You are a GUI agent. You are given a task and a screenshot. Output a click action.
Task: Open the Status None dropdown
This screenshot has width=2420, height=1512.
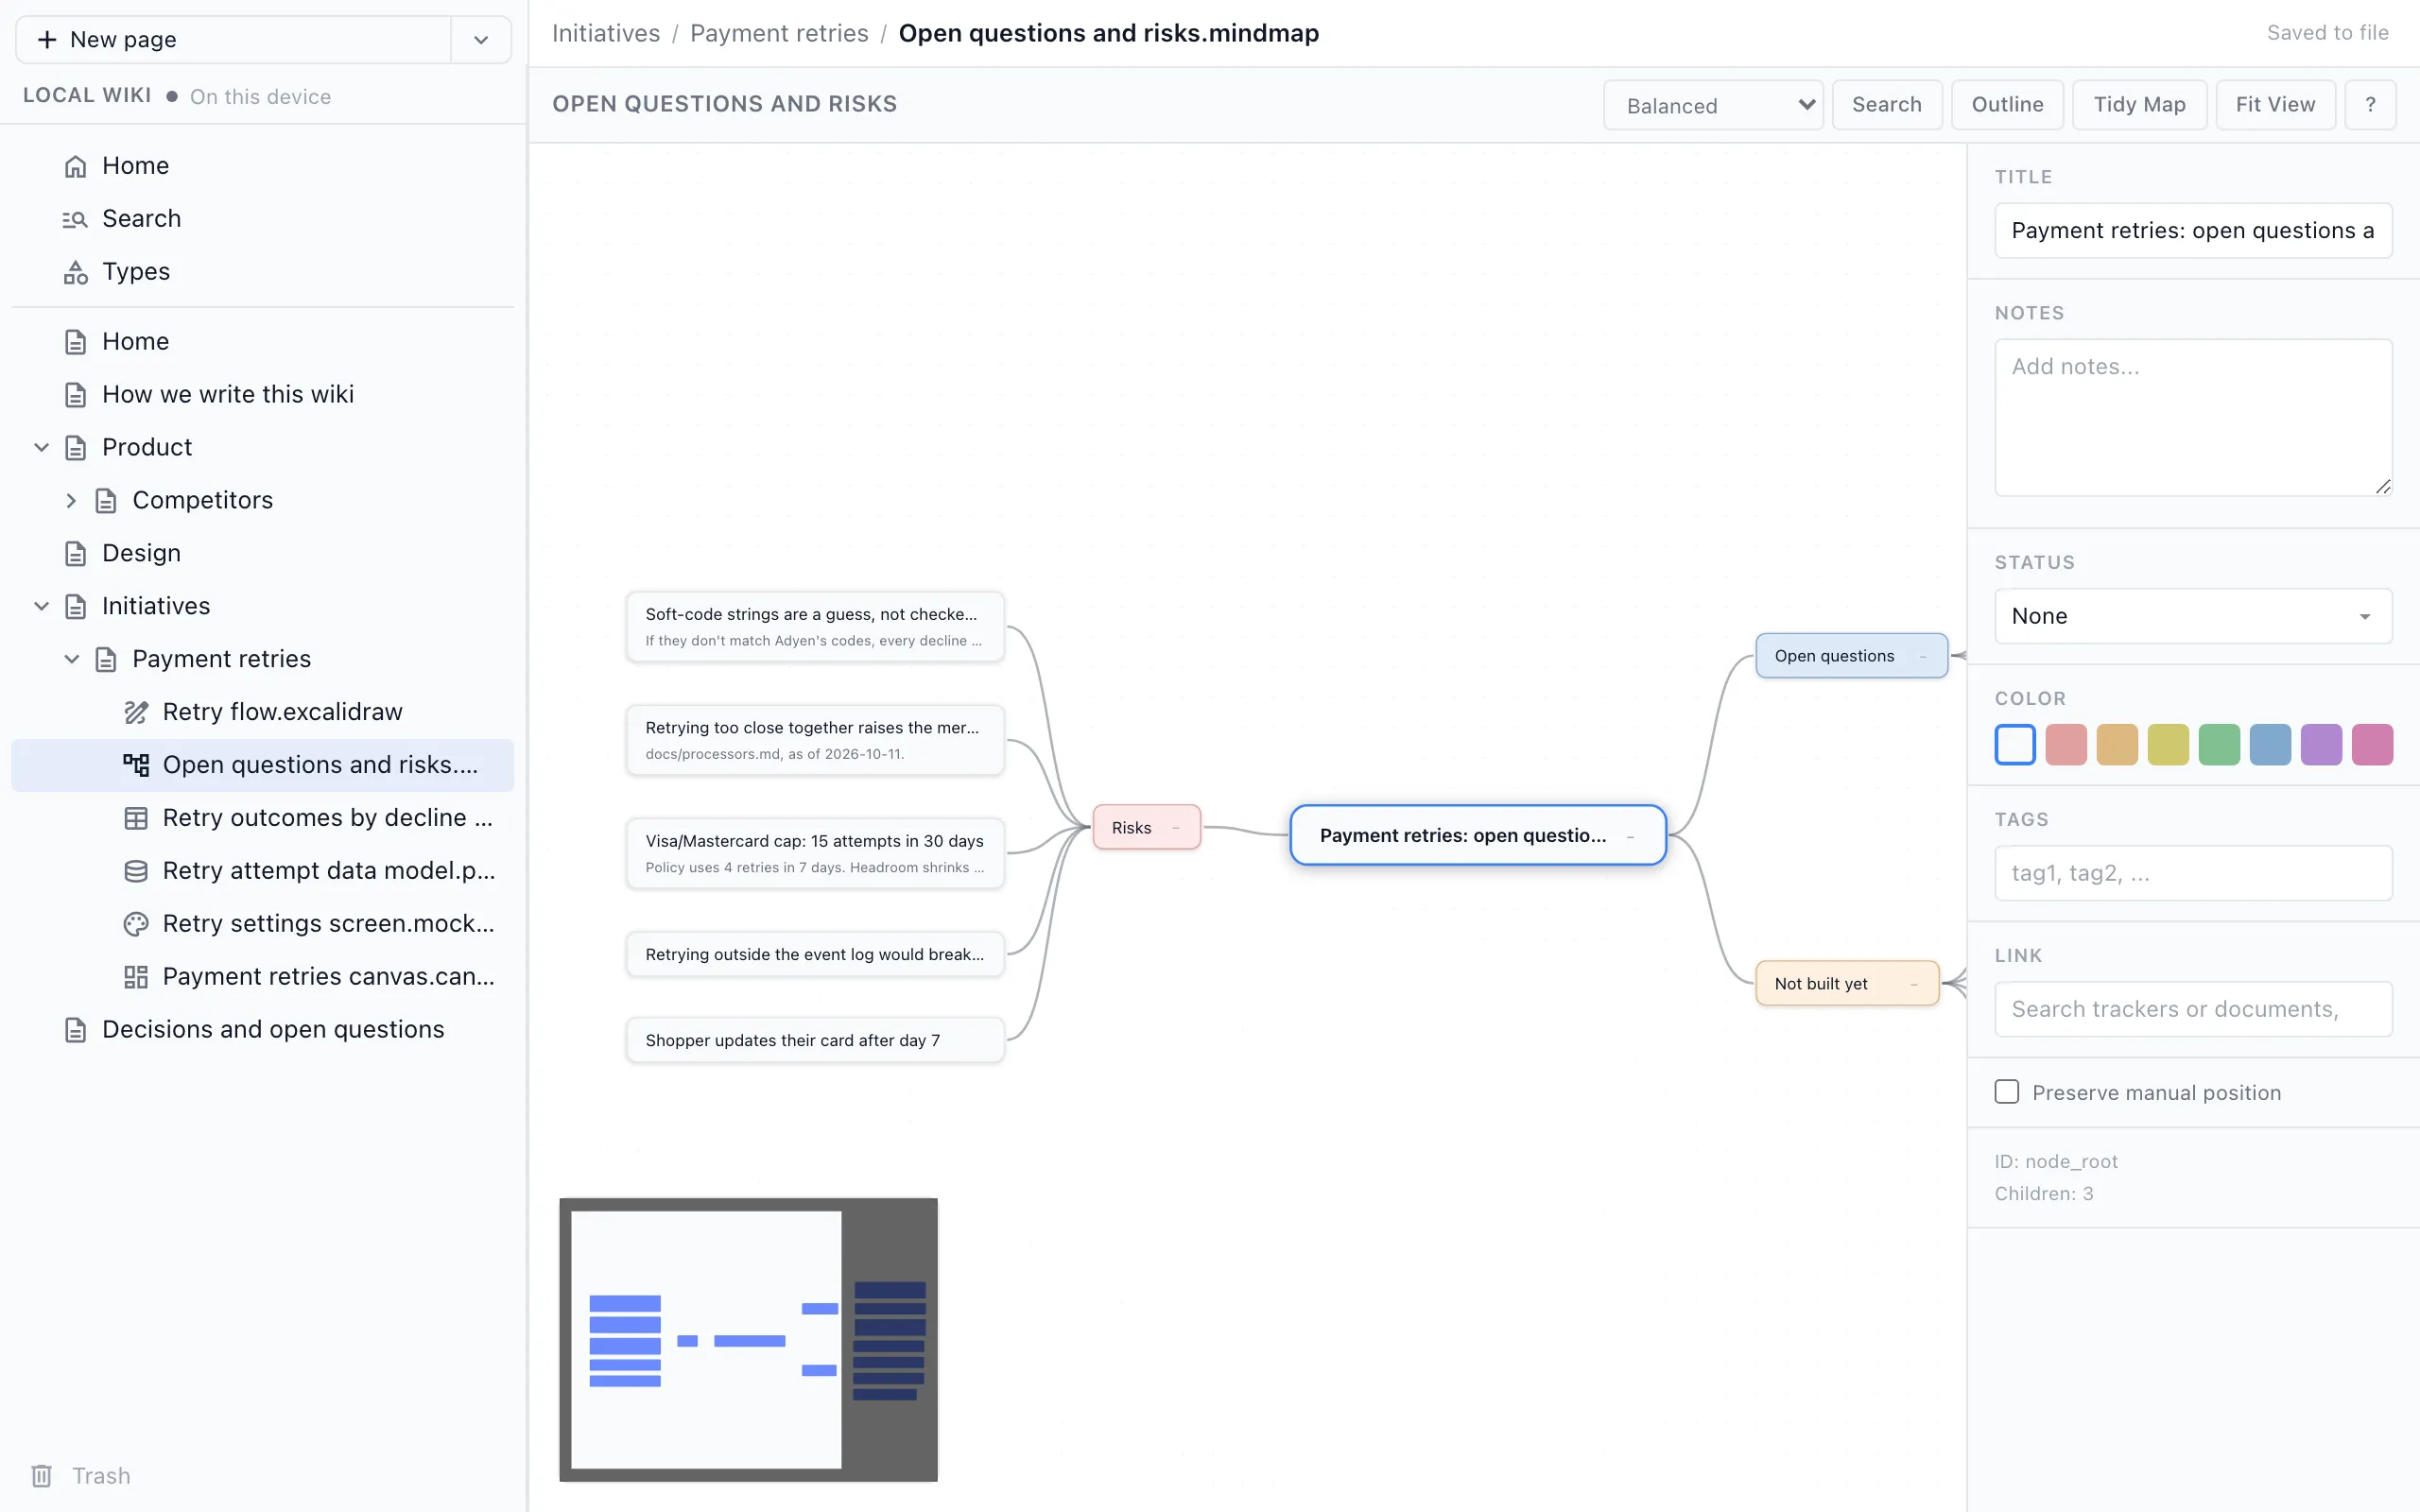[2193, 616]
